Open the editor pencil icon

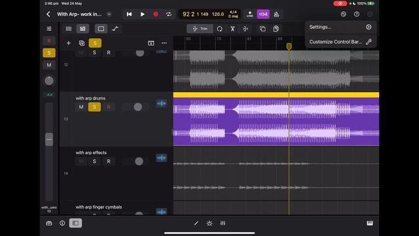coord(196,223)
